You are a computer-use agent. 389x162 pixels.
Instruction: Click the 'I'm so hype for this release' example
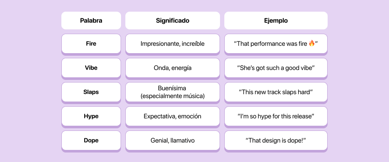tap(276, 116)
